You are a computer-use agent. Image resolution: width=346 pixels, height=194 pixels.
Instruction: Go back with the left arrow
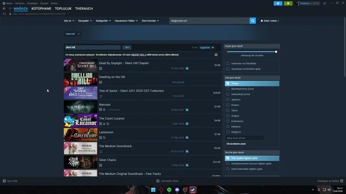pyautogui.click(x=4, y=9)
